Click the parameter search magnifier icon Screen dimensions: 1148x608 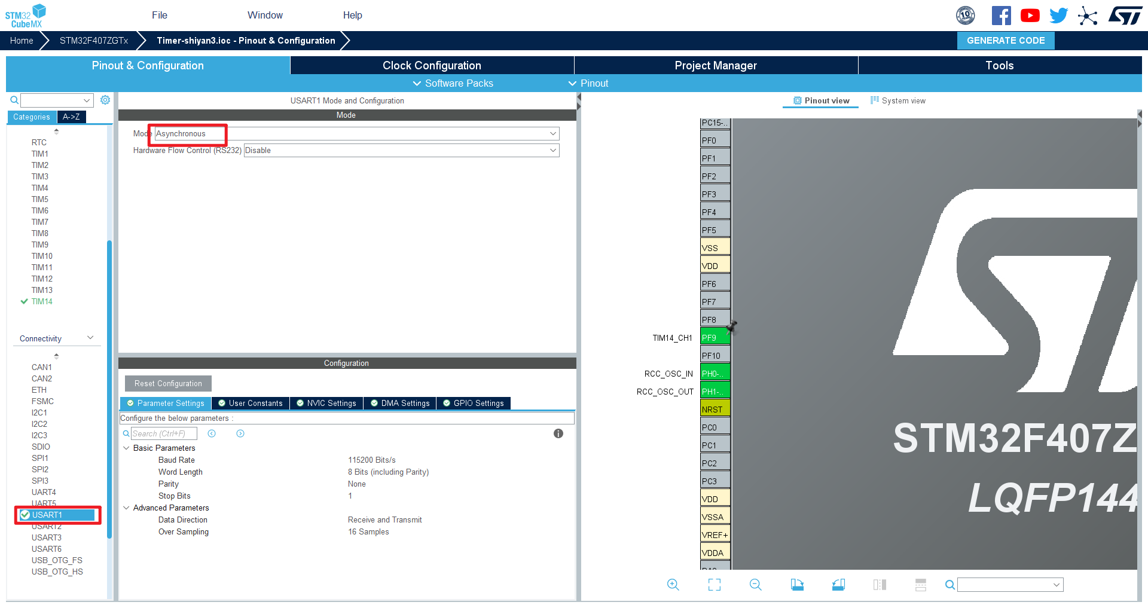pos(126,433)
